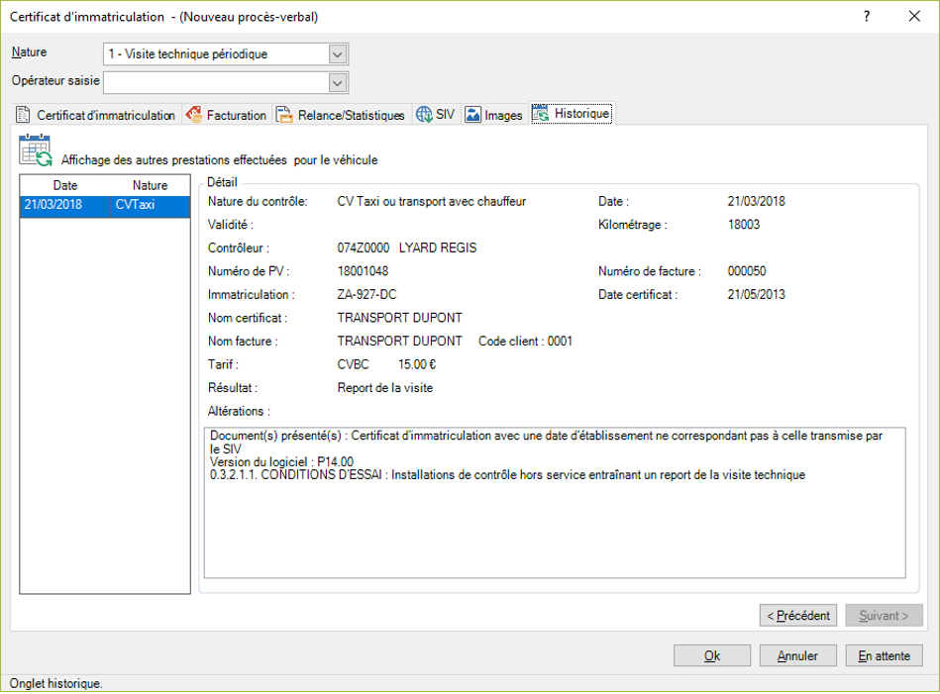The width and height of the screenshot is (940, 694).
Task: Click the Ok button
Action: click(711, 654)
